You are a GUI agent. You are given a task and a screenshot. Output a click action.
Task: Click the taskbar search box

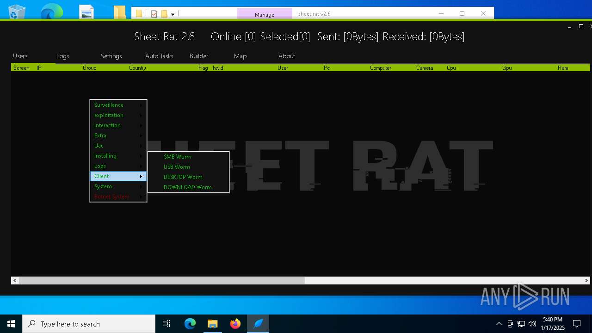89,324
